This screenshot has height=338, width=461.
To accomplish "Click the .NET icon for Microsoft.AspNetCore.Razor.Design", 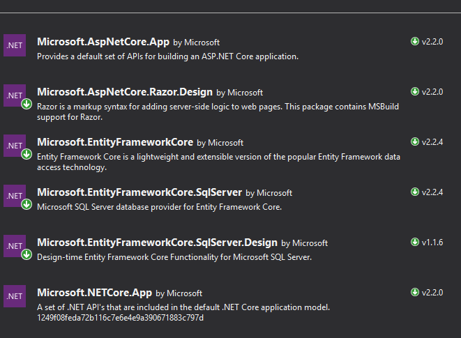I will click(15, 95).
